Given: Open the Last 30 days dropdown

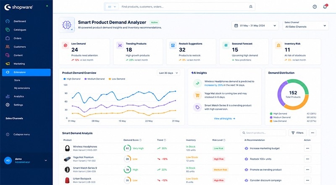Looking at the screenshot, I should coord(168,73).
